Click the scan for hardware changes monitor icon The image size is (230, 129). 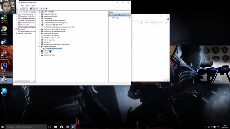tap(37, 9)
